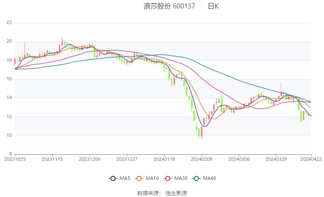Toggle the teal MA60 legend marker

click(197, 178)
